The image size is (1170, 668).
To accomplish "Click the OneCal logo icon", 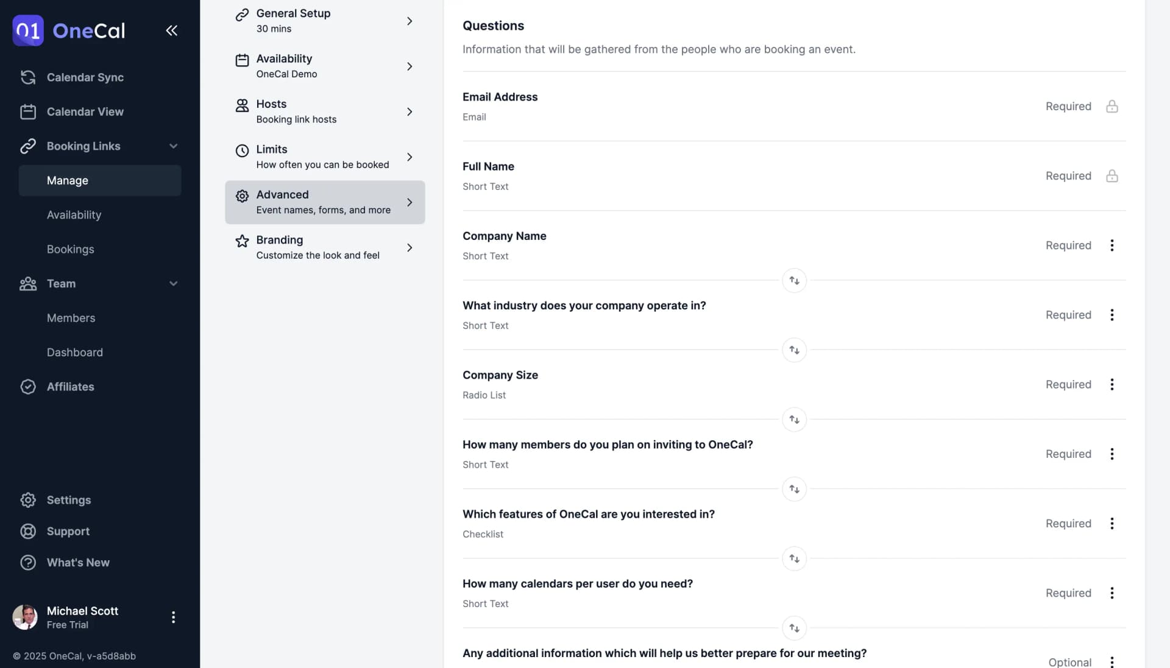I will (x=27, y=30).
